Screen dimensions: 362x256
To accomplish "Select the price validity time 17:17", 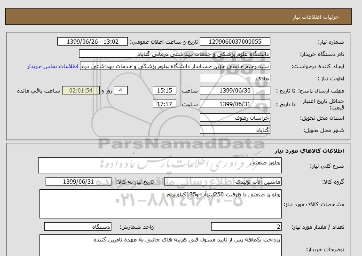I will click(x=165, y=104).
